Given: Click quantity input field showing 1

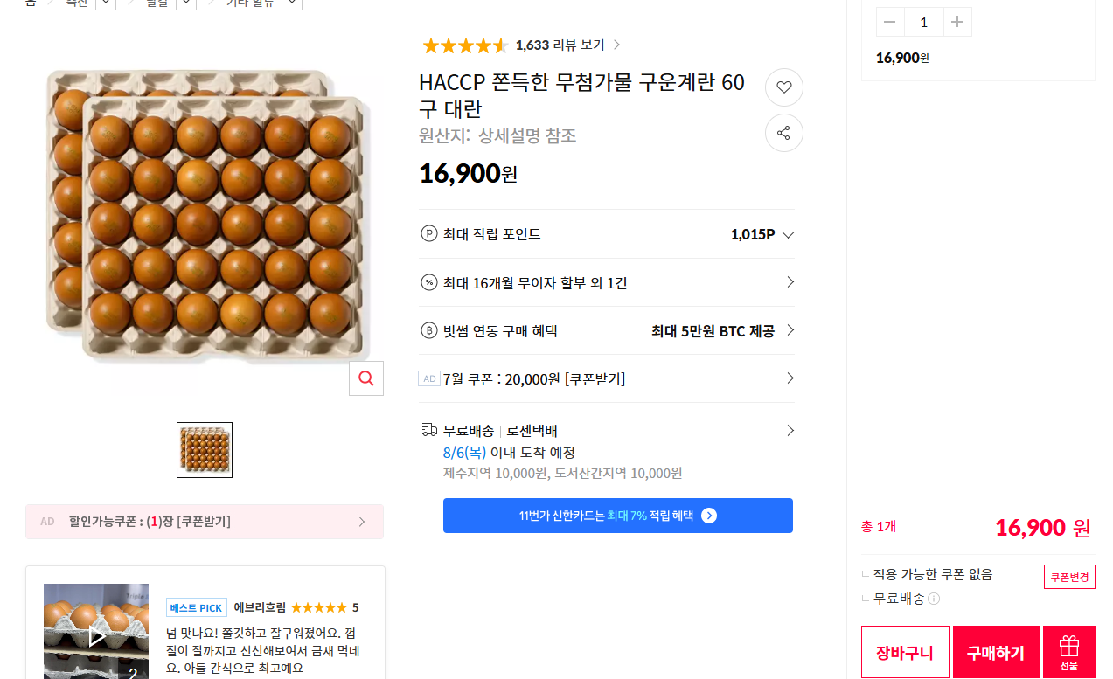Looking at the screenshot, I should (923, 22).
